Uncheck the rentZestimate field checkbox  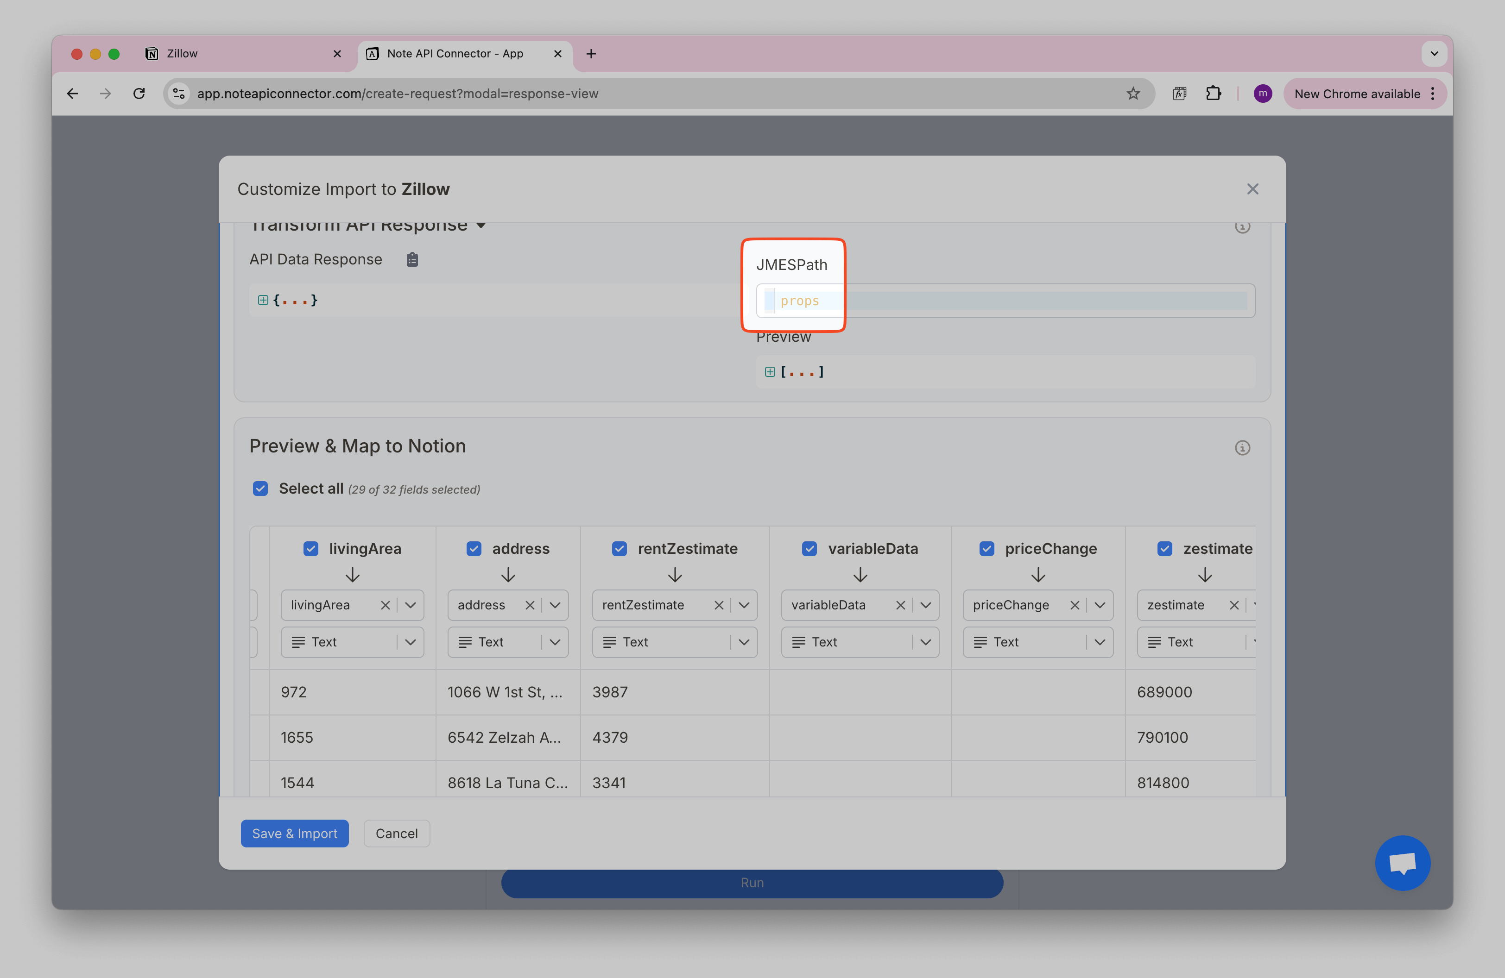(619, 548)
